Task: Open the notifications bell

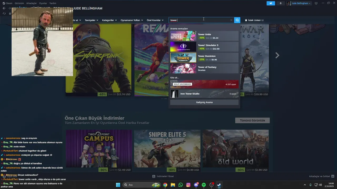Action: (280, 3)
